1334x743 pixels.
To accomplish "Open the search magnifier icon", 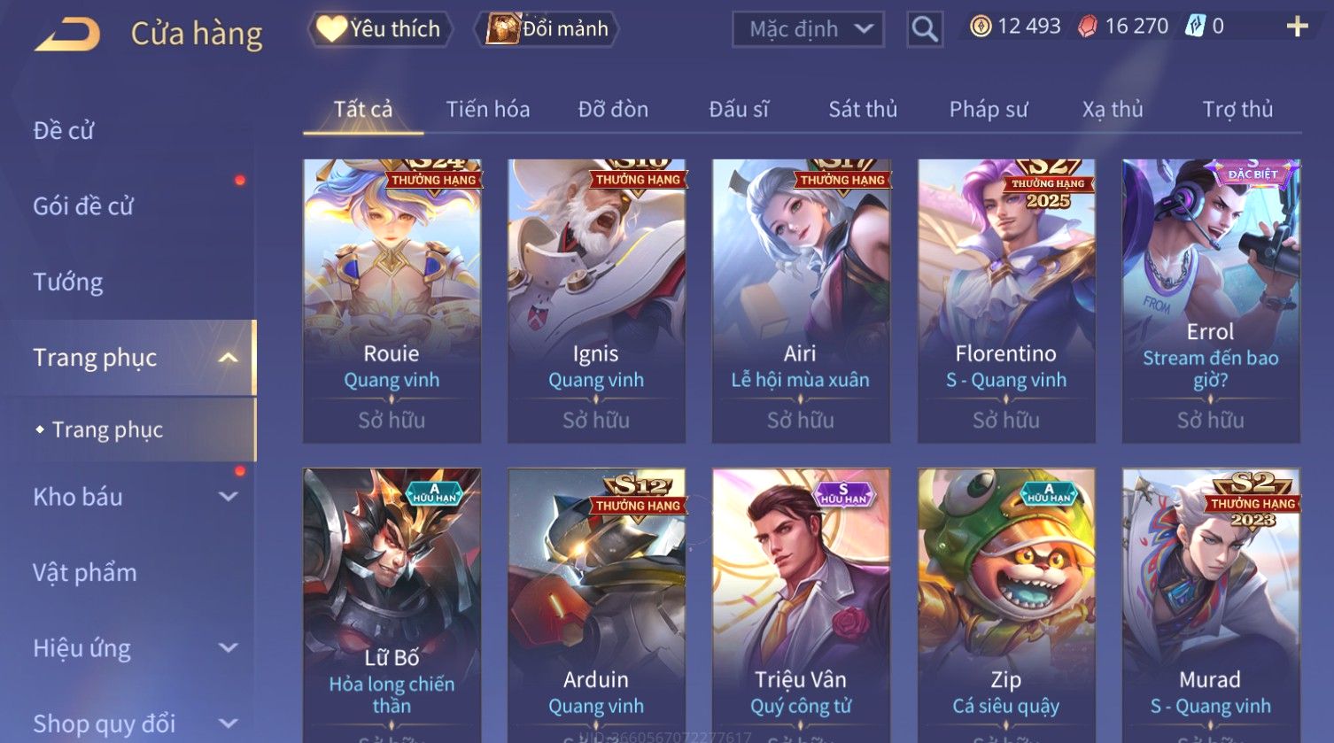I will click(x=925, y=29).
